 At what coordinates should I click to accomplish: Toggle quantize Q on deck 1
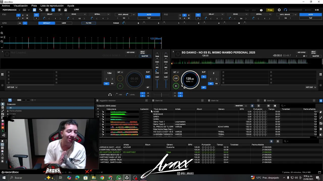(148, 77)
